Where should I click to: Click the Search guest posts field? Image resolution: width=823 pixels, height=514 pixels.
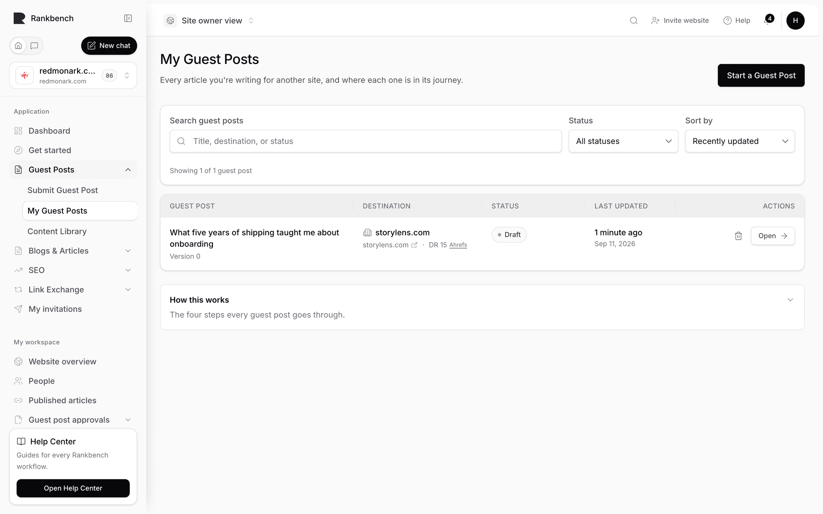point(365,141)
